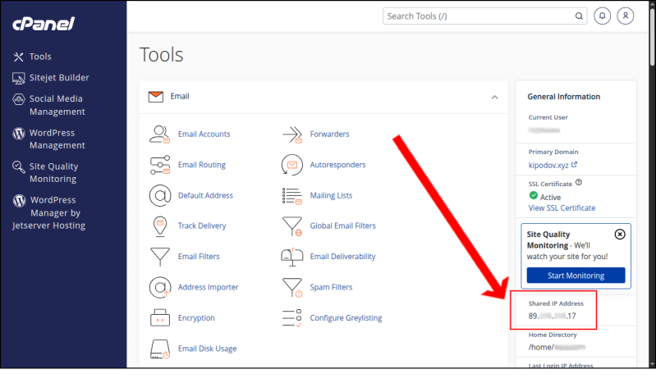The height and width of the screenshot is (383, 656).
Task: Click the WordPress Manager Jetserver logo icon
Action: click(x=19, y=201)
